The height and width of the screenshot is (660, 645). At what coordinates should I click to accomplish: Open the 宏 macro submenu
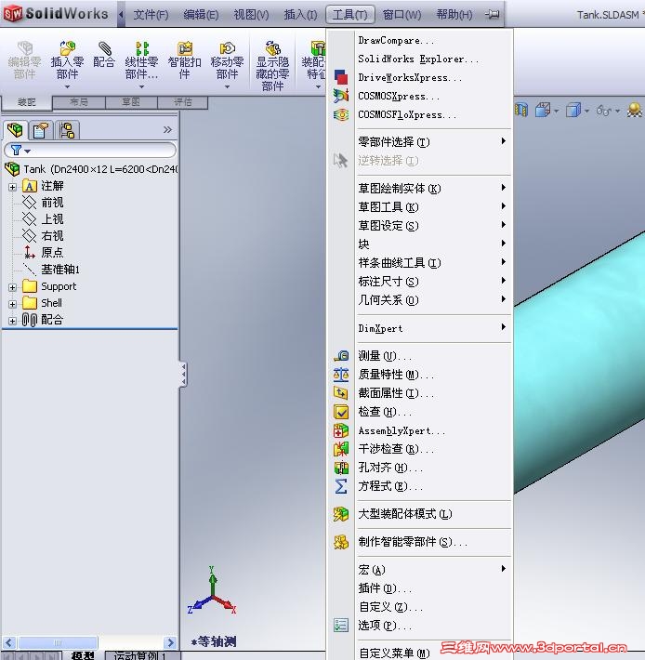(x=421, y=570)
